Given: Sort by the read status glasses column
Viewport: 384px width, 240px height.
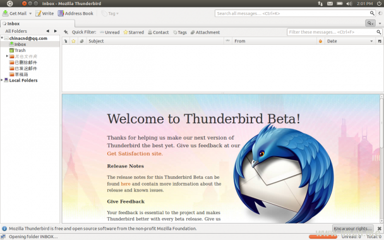Looking at the screenshot, I should 228,41.
